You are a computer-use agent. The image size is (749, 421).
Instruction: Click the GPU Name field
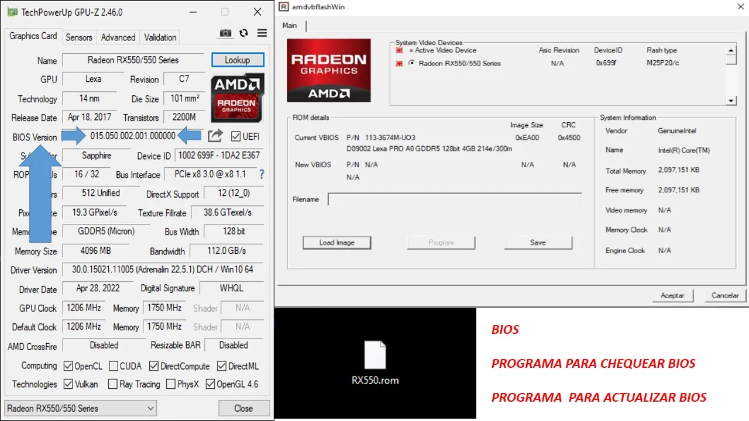pyautogui.click(x=134, y=60)
